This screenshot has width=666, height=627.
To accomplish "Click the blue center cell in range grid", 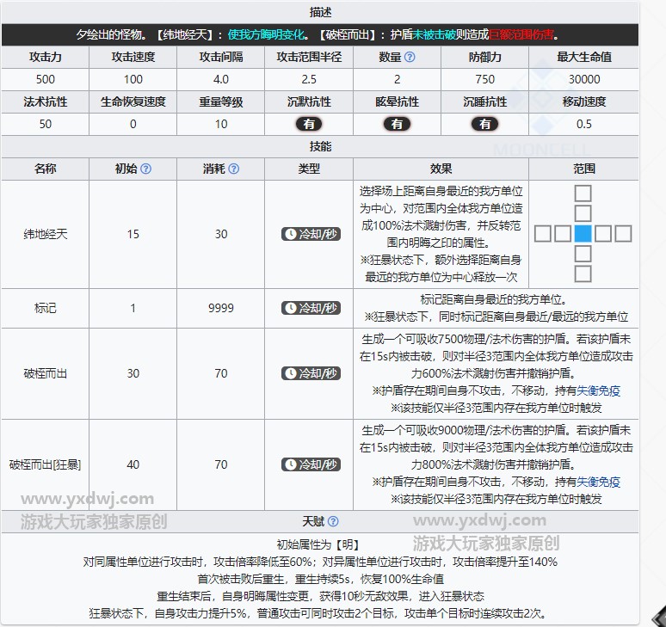I will coord(583,234).
